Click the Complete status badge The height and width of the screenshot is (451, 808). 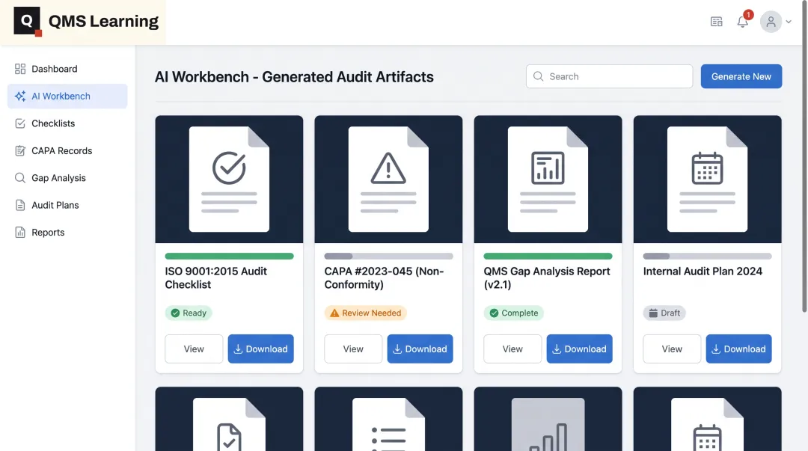513,313
